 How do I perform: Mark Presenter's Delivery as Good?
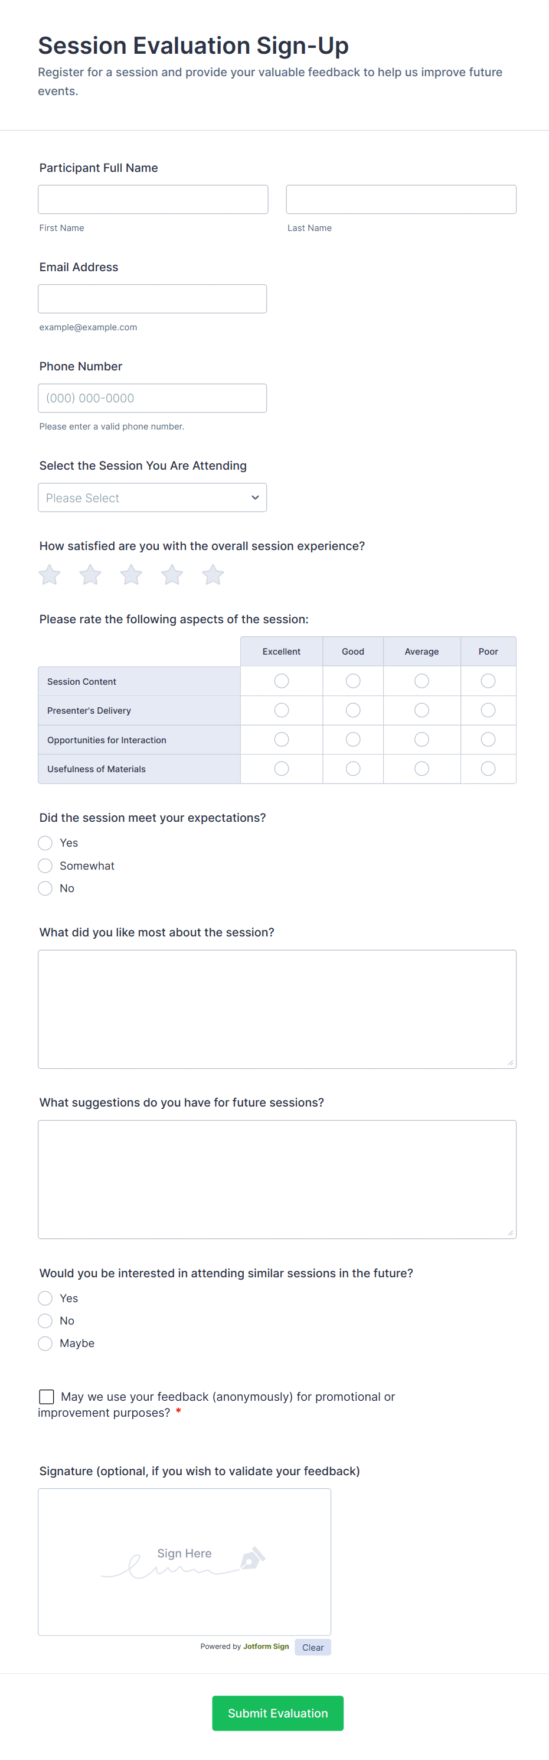[353, 710]
